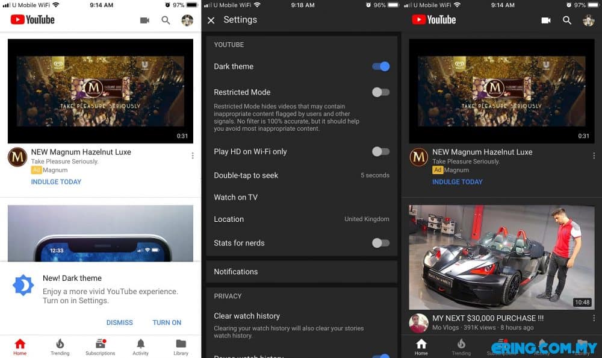Screen dimensions: 602x358
Task: Tap MY NEXT $30,000 PURCHASE !!! title
Action: tap(488, 318)
